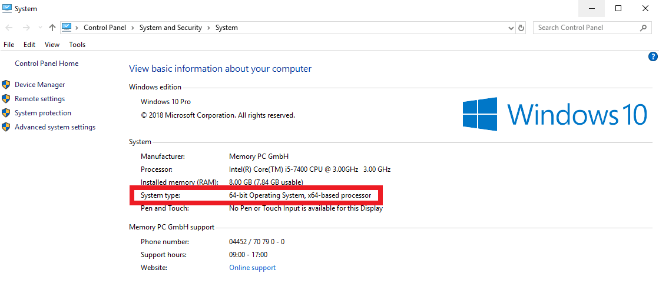
Task: Open Remote settings link
Action: [40, 99]
